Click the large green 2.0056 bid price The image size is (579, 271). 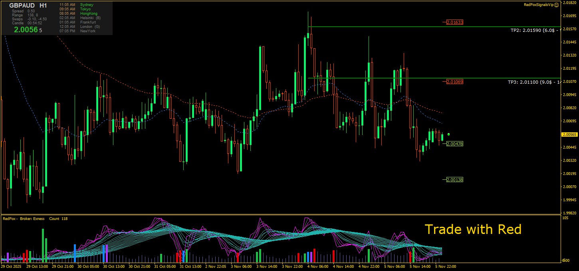(26, 29)
